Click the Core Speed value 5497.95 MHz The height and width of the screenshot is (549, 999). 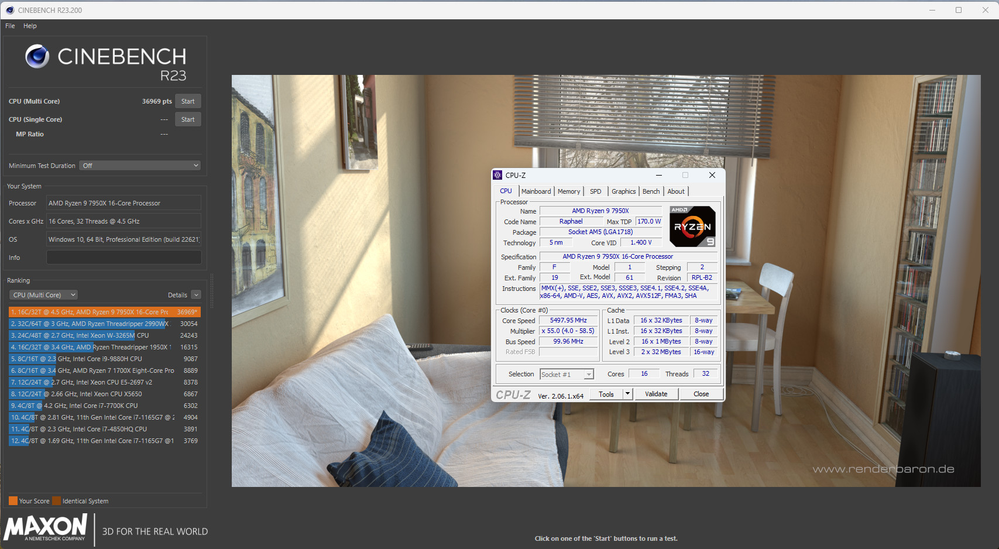click(568, 320)
